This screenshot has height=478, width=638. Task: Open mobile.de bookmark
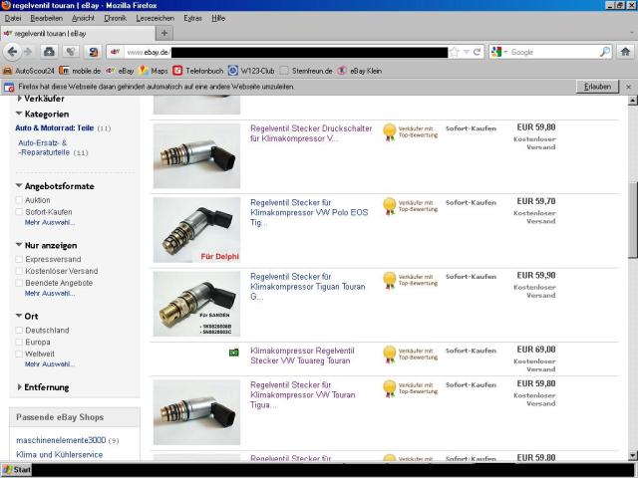(80, 71)
